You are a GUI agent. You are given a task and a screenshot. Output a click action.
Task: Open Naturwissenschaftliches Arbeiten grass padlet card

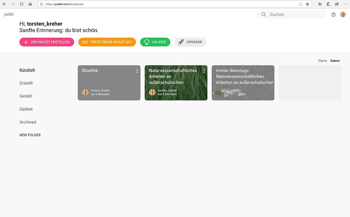coord(176,83)
